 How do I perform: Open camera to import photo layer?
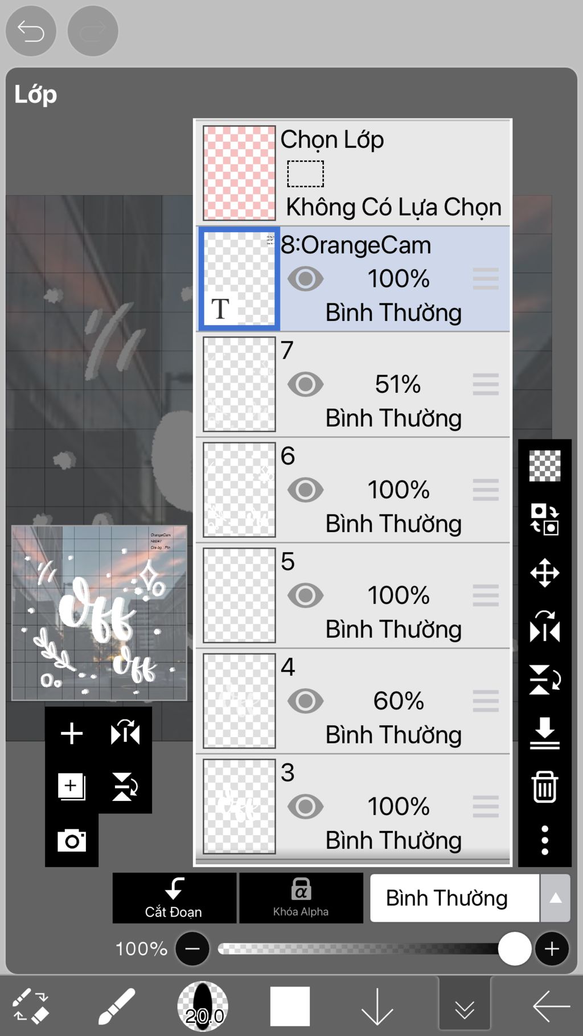(72, 840)
